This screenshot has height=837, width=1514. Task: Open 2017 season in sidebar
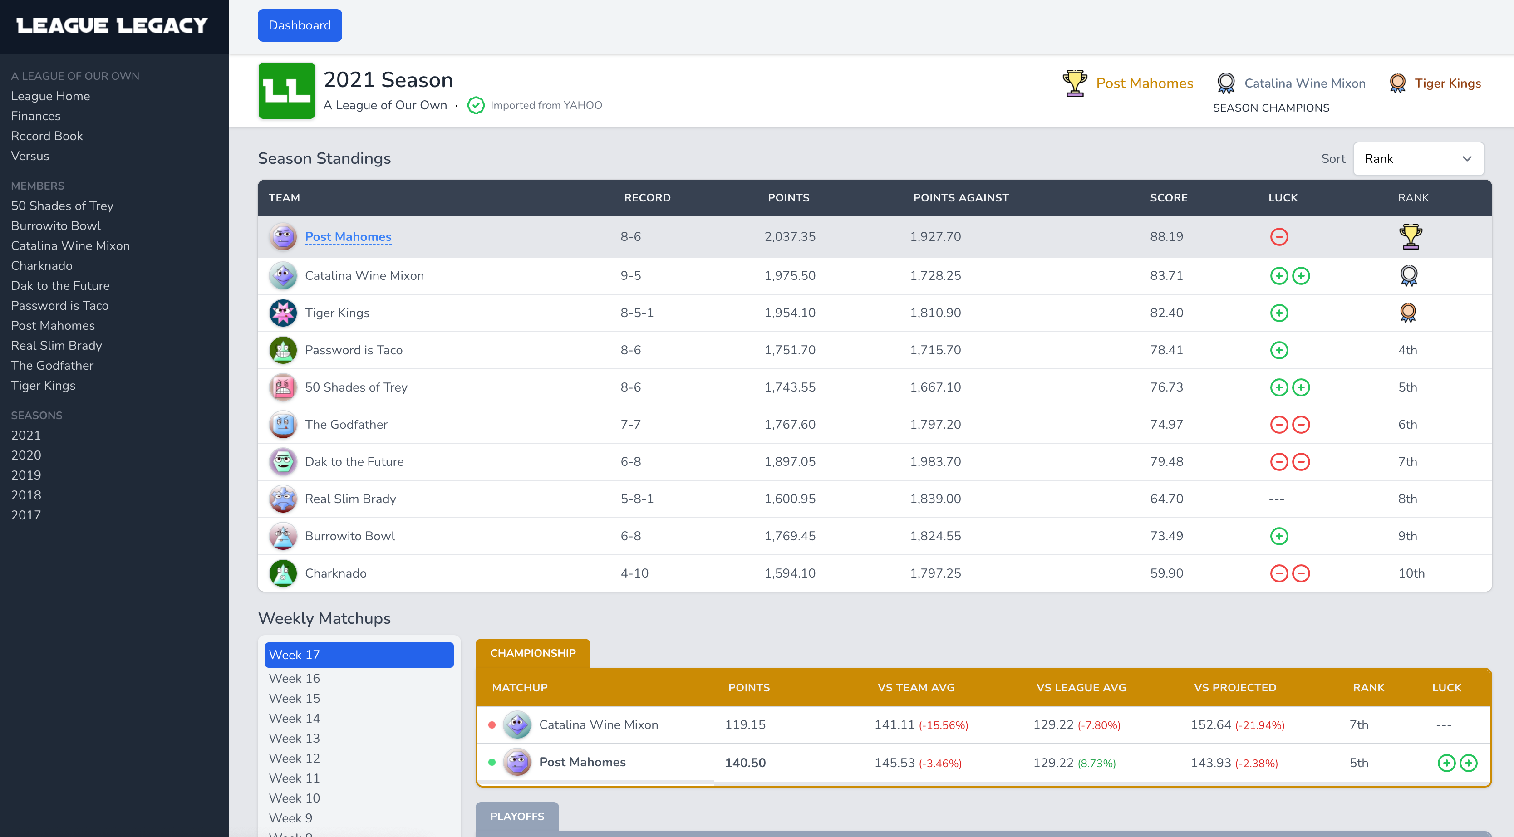[26, 515]
